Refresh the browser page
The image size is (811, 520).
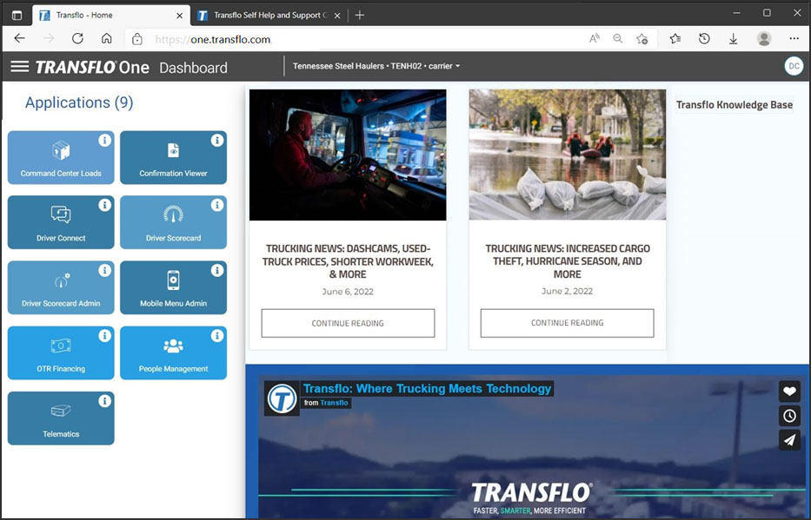77,39
